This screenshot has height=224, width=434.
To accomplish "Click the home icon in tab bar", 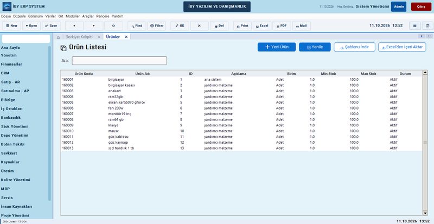I will pyautogui.click(x=58, y=37).
